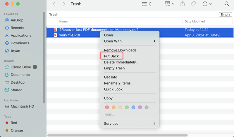Viewport: 234px width, 137px height.
Task: Click the Tags icon in toolbar
Action: click(193, 4)
